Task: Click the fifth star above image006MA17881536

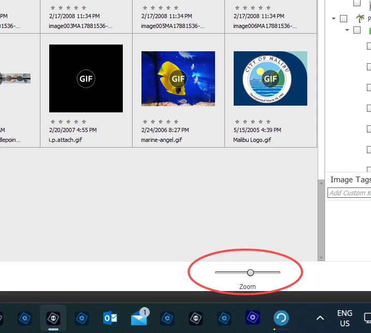Action: (x=268, y=8)
